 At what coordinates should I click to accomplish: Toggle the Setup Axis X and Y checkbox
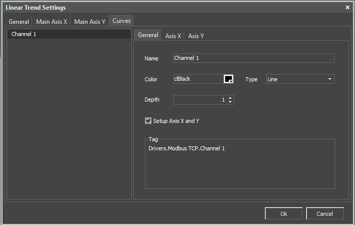[x=149, y=121]
